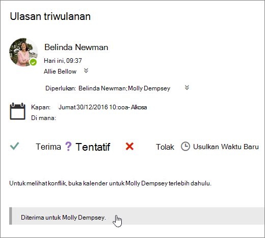The image size is (265, 238).
Task: Click Belinda Newman in Diperlukan list
Action: point(102,88)
